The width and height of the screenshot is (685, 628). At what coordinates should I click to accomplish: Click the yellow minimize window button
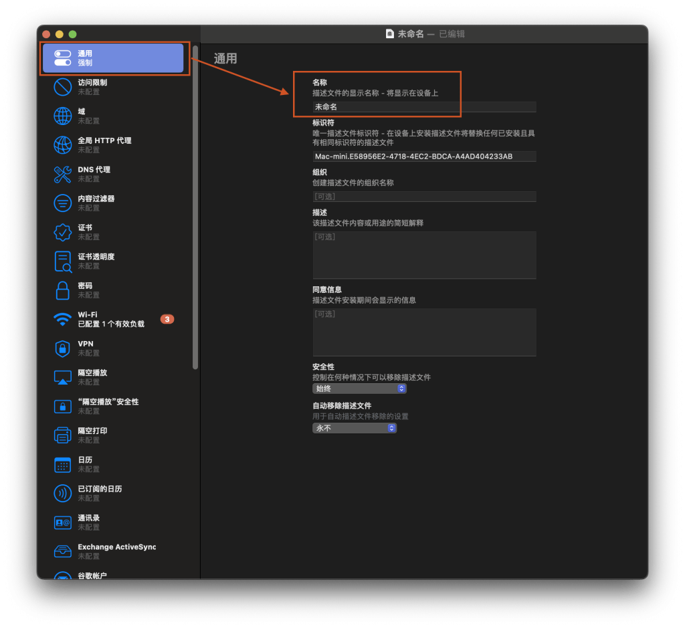click(60, 34)
